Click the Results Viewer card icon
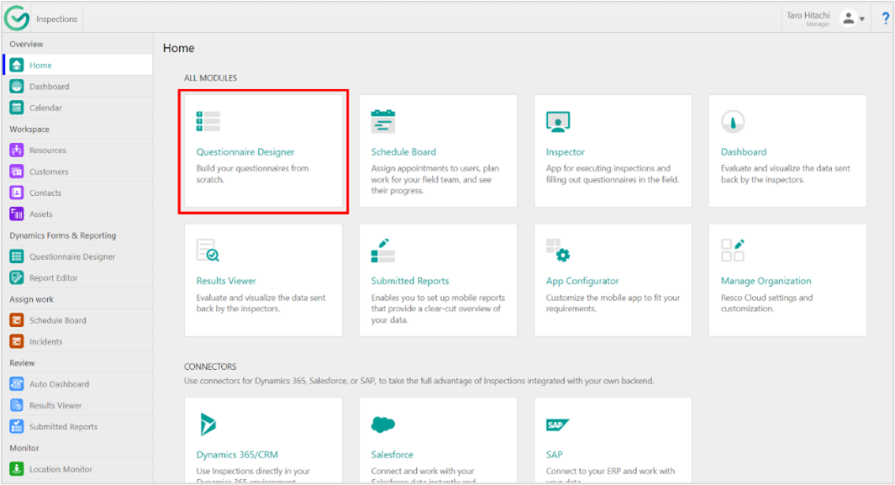The image size is (895, 485). (208, 250)
